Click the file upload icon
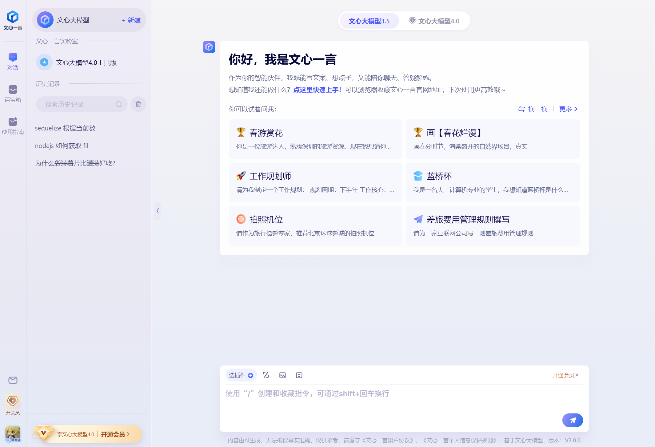Image resolution: width=655 pixels, height=447 pixels. (x=299, y=375)
